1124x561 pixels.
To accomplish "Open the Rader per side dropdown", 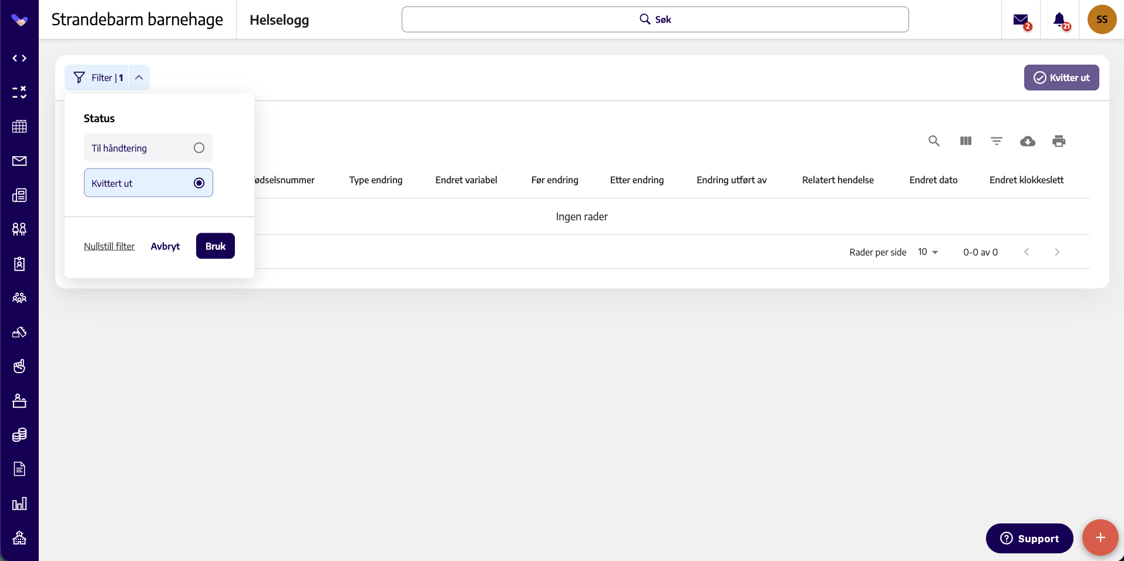I will coord(928,252).
